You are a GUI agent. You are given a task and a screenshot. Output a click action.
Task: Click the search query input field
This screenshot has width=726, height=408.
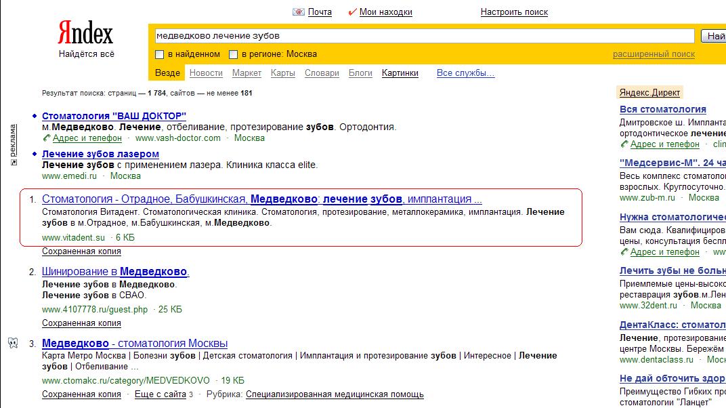point(424,36)
